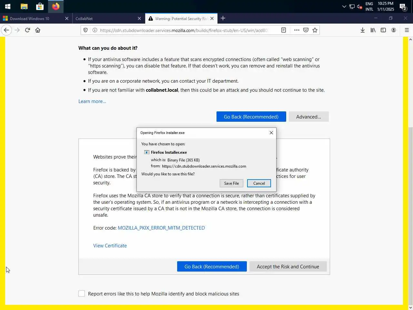Image resolution: width=413 pixels, height=310 pixels.
Task: Check the Report errors to Mozilla checkbox
Action: pyautogui.click(x=82, y=294)
